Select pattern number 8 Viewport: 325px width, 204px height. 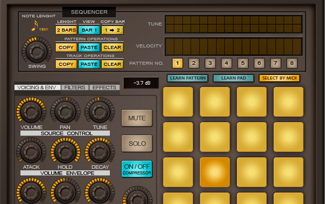(292, 63)
